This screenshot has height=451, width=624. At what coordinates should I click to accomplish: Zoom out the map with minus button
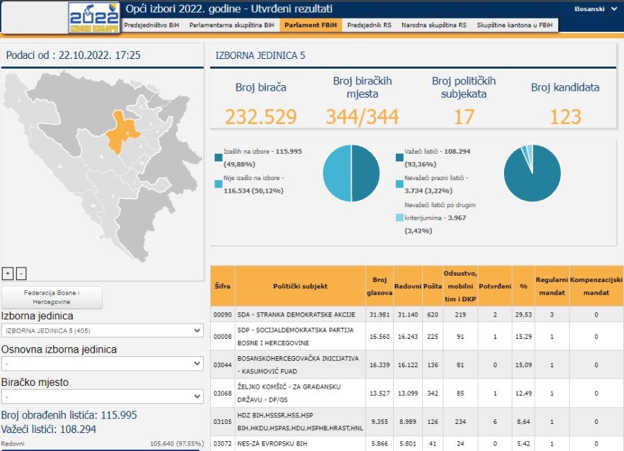pyautogui.click(x=21, y=273)
